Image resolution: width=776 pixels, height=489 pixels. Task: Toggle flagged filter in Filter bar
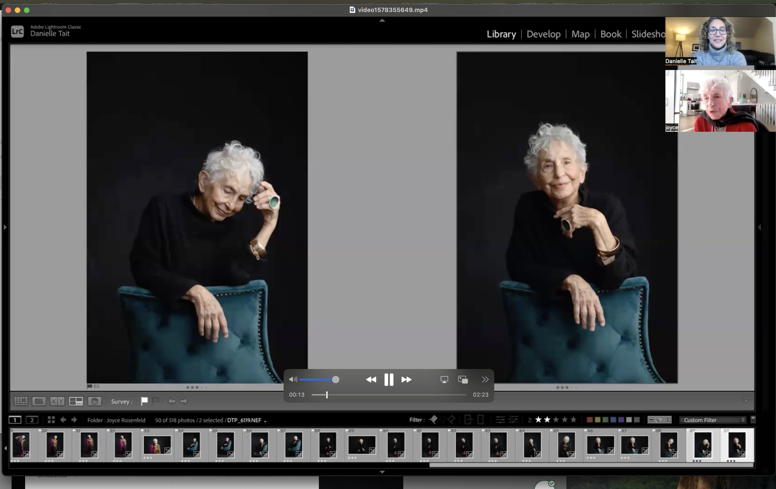click(434, 420)
